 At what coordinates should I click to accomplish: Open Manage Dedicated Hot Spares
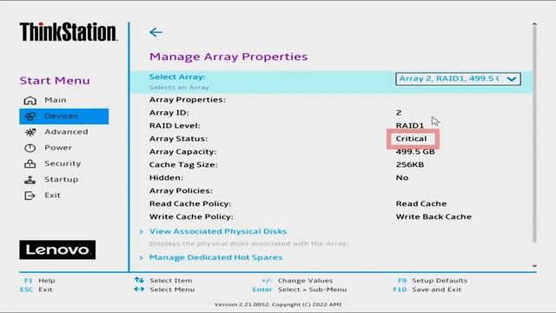click(x=215, y=257)
